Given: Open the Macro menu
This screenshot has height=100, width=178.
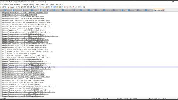Looking at the screenshot, I should [x=43, y=4].
